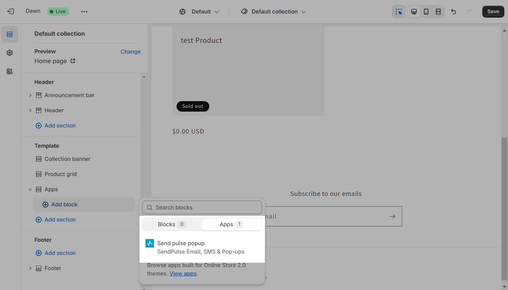Toggle the inspector selection tool
The image size is (508, 290).
pos(399,12)
